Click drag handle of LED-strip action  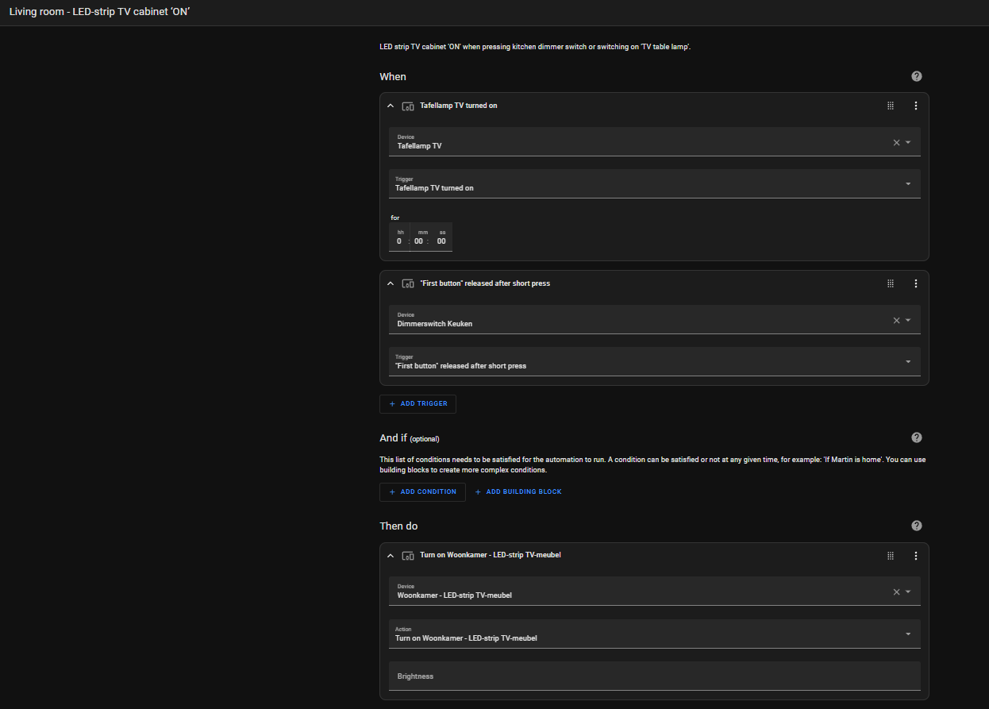pyautogui.click(x=891, y=556)
